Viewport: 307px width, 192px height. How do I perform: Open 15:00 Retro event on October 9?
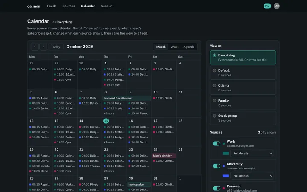139,113
